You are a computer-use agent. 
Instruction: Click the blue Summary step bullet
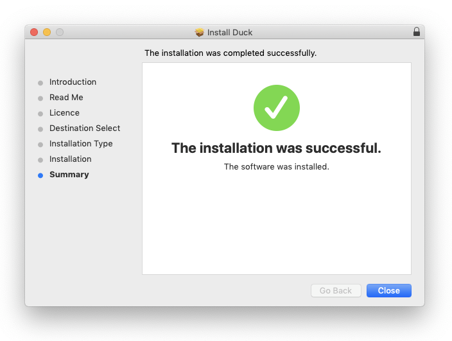click(x=40, y=175)
